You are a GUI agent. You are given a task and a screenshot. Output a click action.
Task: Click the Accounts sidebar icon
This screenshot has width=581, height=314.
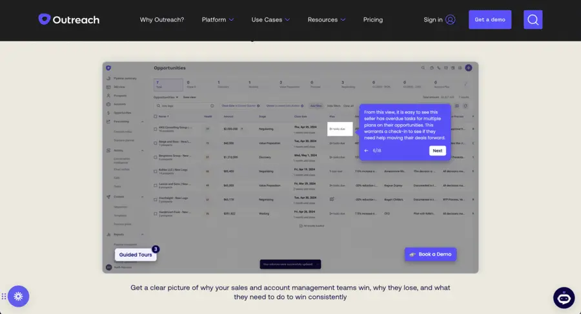(x=108, y=104)
